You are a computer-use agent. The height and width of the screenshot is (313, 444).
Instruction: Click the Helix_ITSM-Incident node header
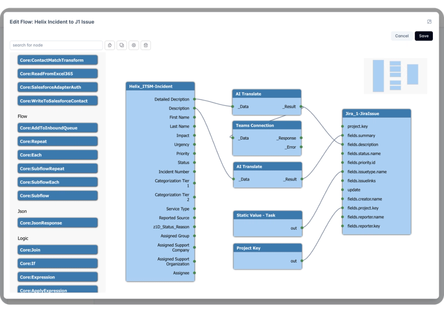pyautogui.click(x=160, y=87)
